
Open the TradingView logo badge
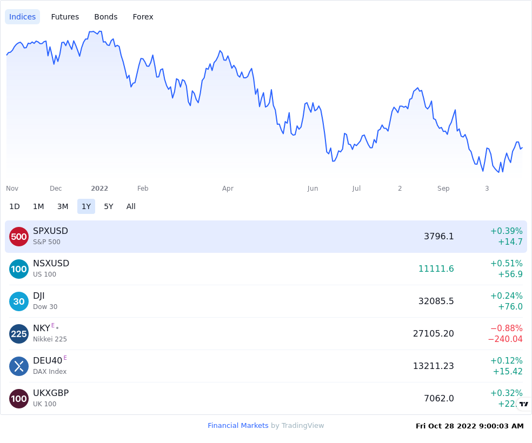coord(524,404)
